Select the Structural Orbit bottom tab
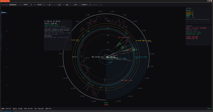213x112 pixels. point(7,111)
